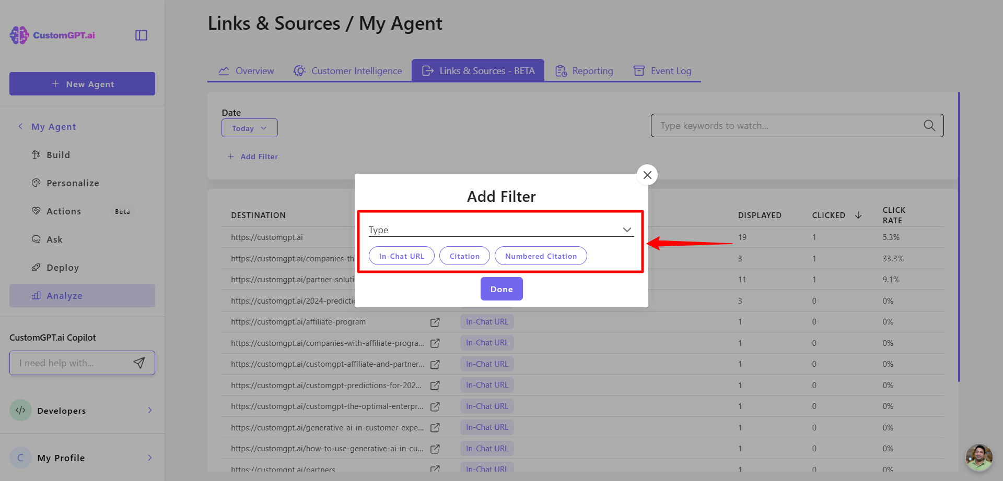Viewport: 1003px width, 481px height.
Task: Click the CustomGPT.ai brain logo
Action: (x=19, y=35)
